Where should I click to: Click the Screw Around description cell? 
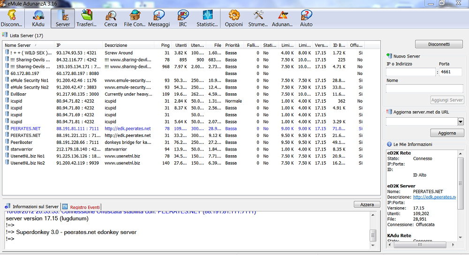tap(119, 53)
